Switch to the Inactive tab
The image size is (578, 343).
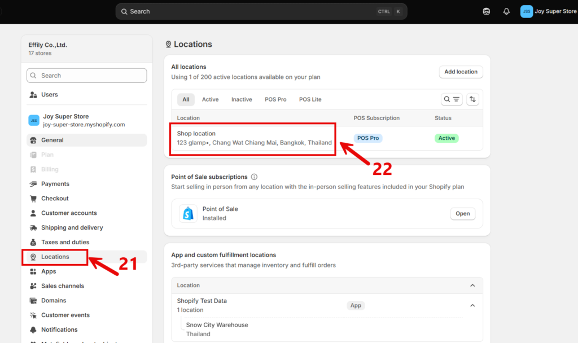(x=242, y=99)
